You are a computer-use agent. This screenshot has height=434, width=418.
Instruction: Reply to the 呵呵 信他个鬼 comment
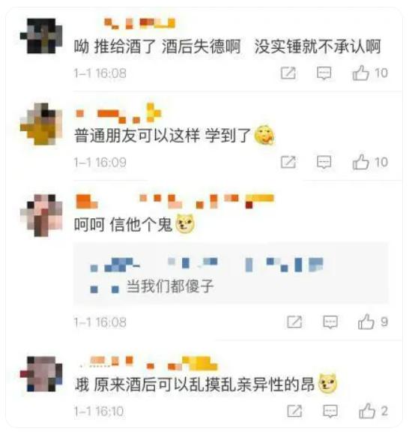[330, 322]
